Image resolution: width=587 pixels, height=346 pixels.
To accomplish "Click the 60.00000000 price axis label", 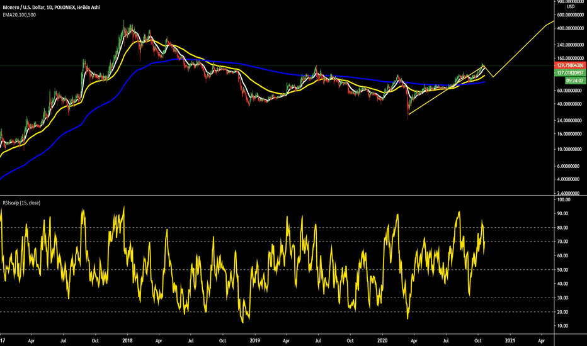I will (x=569, y=91).
